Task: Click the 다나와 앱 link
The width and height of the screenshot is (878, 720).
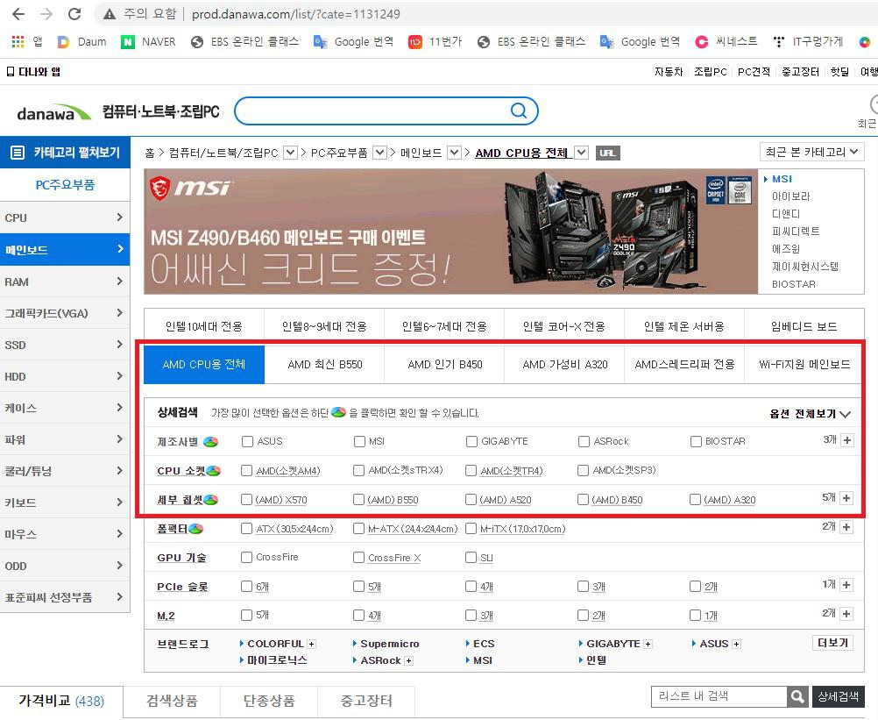Action: click(x=33, y=72)
